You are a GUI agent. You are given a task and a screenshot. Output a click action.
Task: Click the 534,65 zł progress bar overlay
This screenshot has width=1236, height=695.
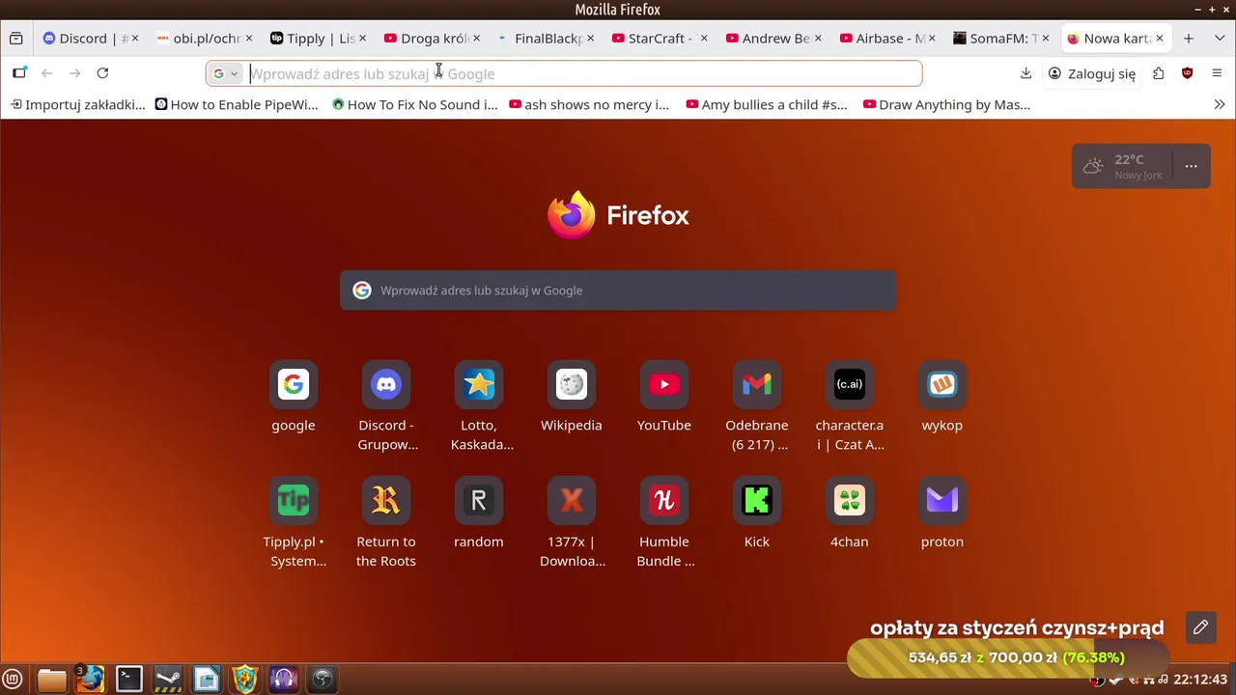1008,657
